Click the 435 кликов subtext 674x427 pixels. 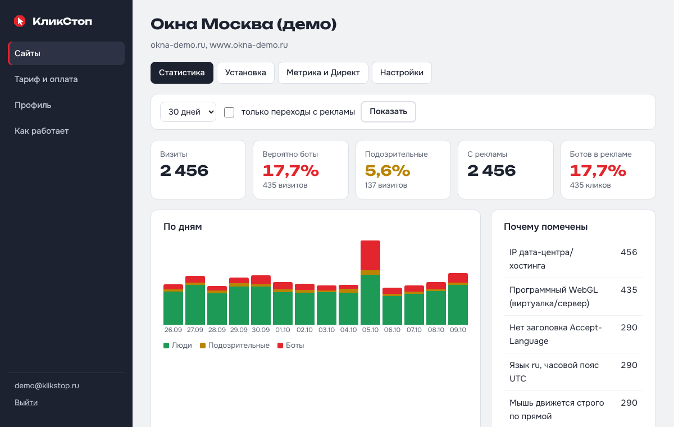click(x=590, y=185)
